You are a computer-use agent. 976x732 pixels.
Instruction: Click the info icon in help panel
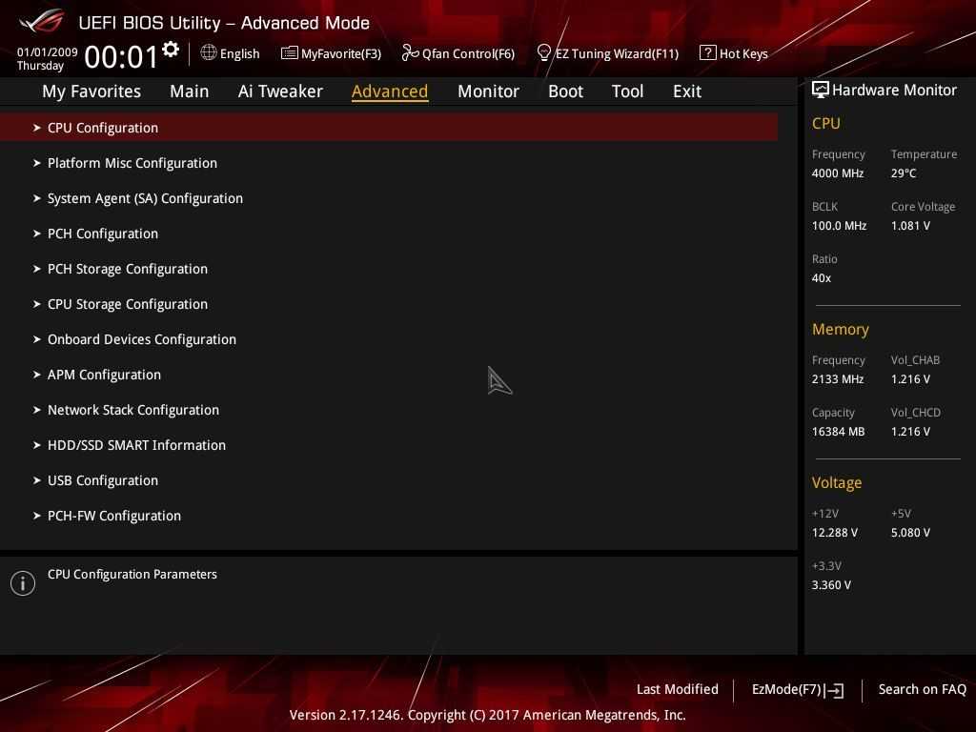(x=23, y=583)
